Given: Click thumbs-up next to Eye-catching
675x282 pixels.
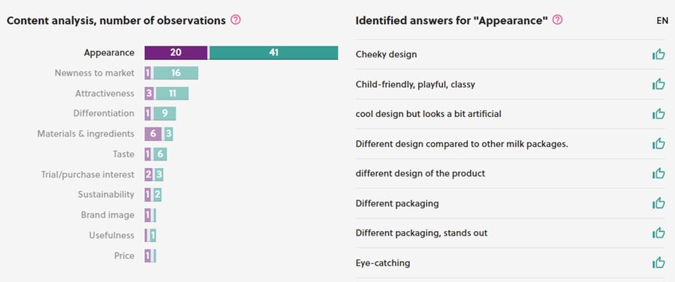Looking at the screenshot, I should pos(658,262).
